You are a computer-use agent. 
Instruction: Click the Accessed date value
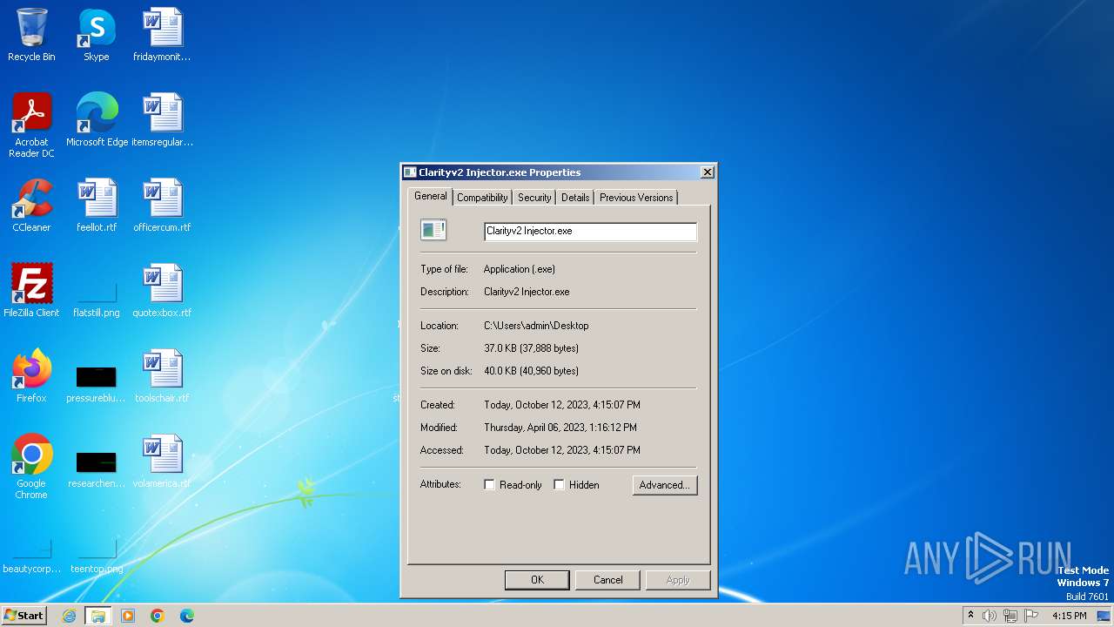[x=562, y=450]
